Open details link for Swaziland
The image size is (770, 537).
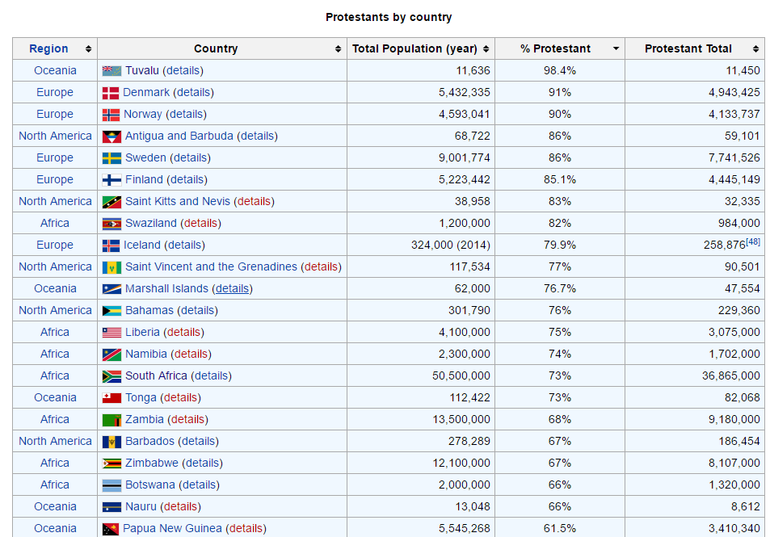(x=200, y=224)
